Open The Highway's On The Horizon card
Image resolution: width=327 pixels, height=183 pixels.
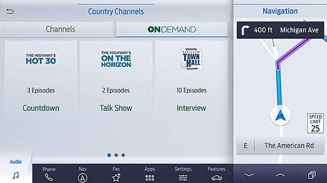coord(116,80)
